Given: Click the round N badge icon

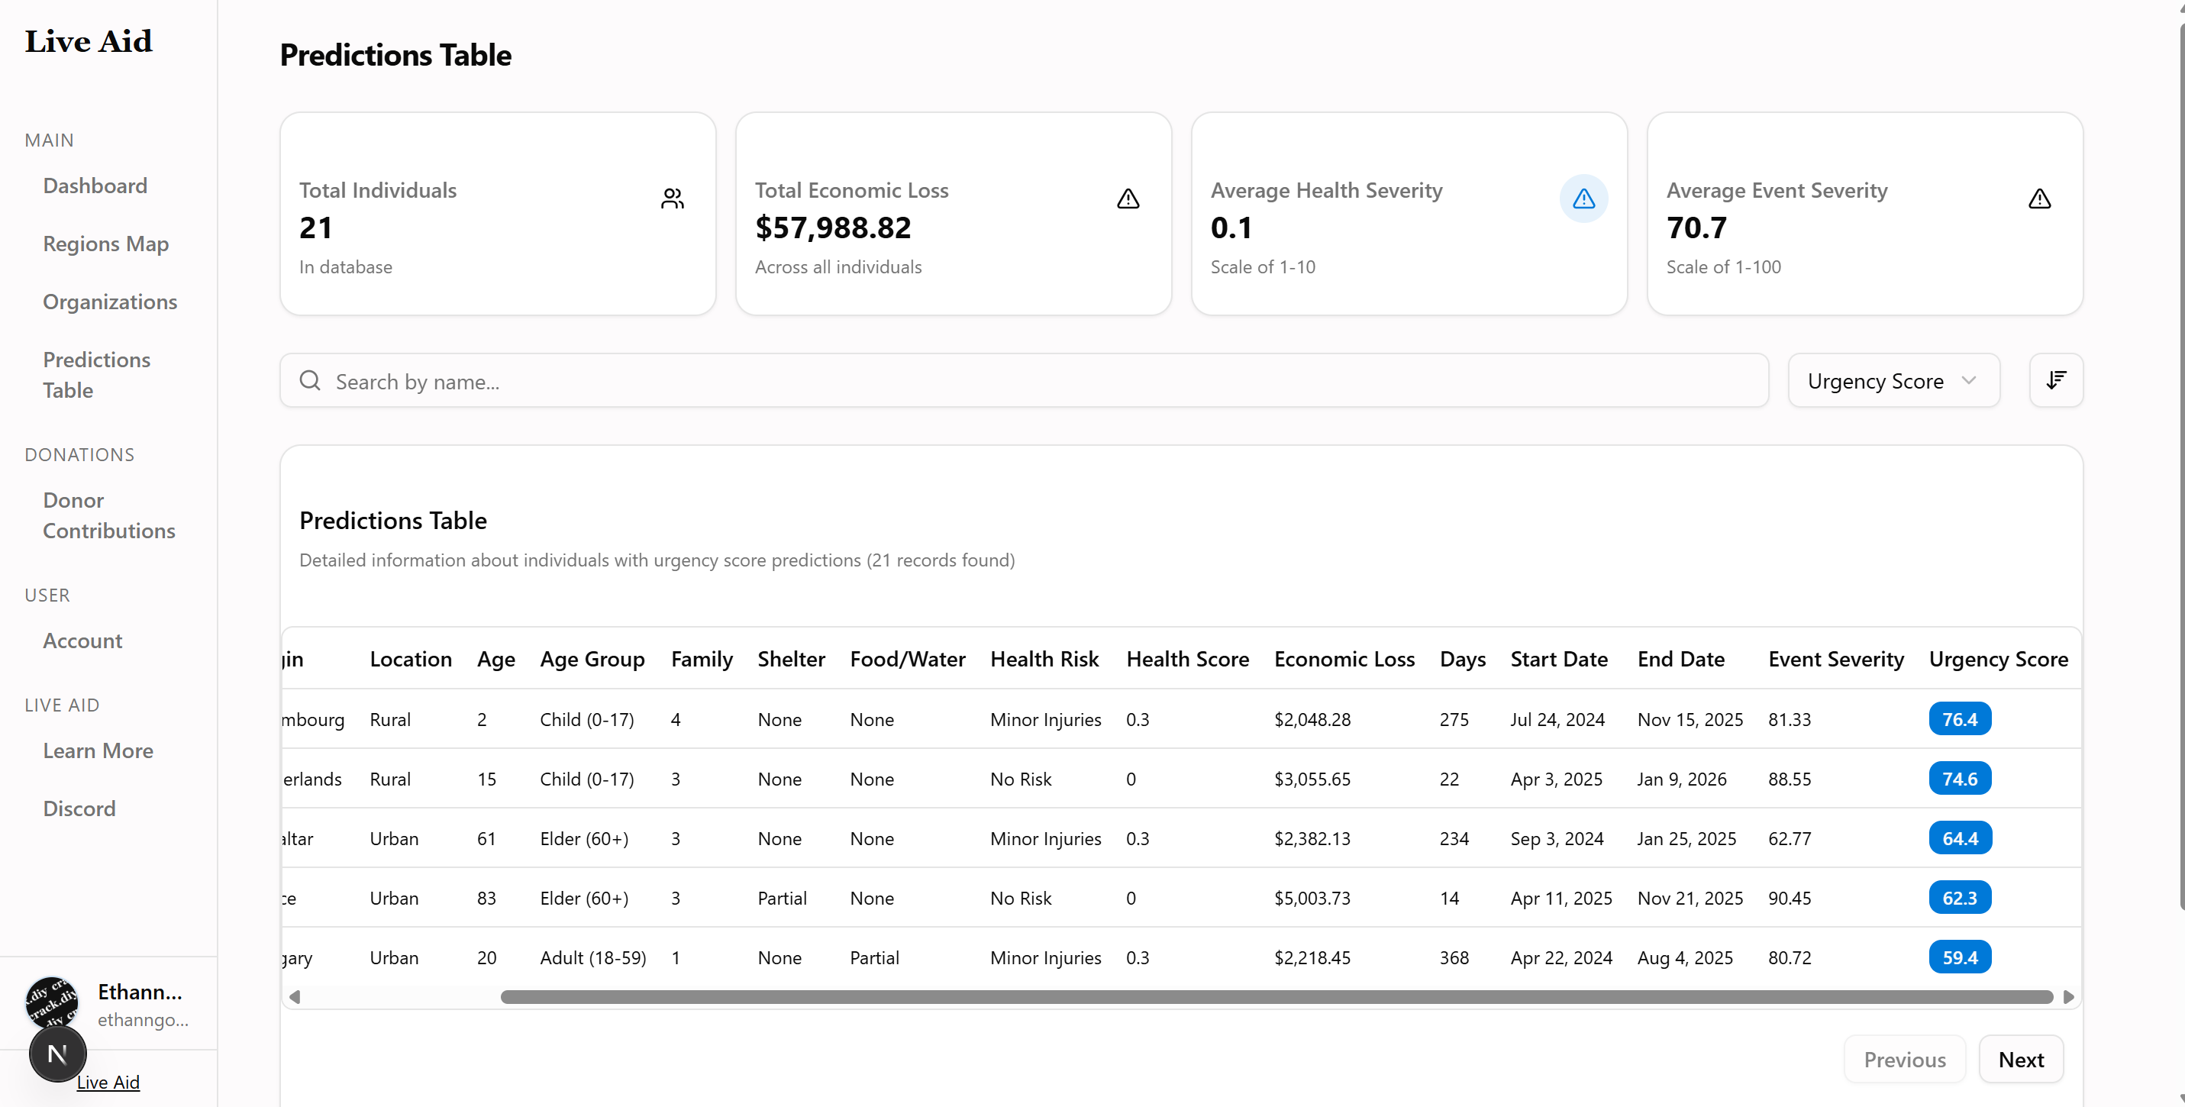Looking at the screenshot, I should pos(56,1054).
